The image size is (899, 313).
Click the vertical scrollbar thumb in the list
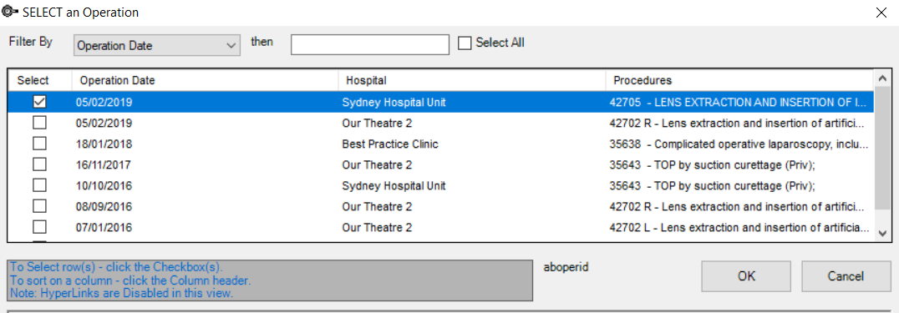click(881, 149)
